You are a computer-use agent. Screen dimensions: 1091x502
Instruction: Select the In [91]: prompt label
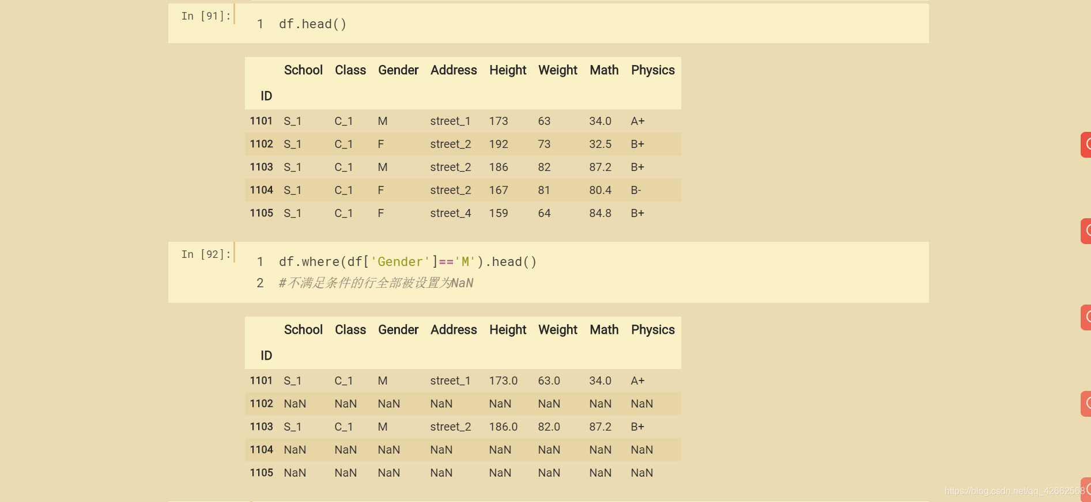206,16
